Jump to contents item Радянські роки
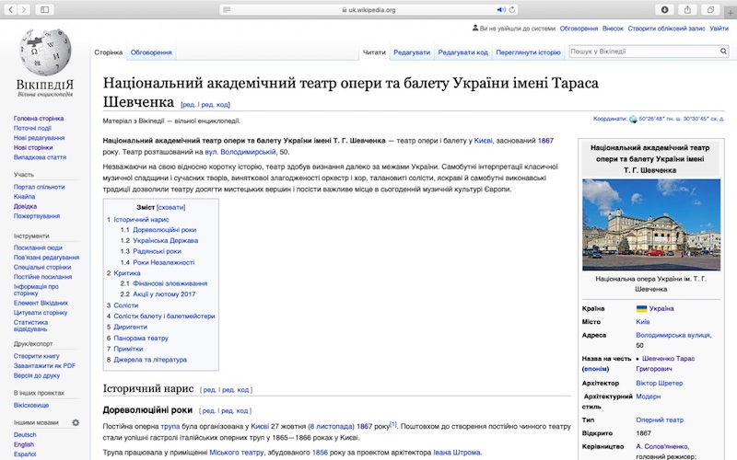737x460 pixels. click(x=157, y=251)
